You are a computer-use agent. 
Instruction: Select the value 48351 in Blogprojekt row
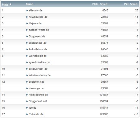tap(105, 36)
